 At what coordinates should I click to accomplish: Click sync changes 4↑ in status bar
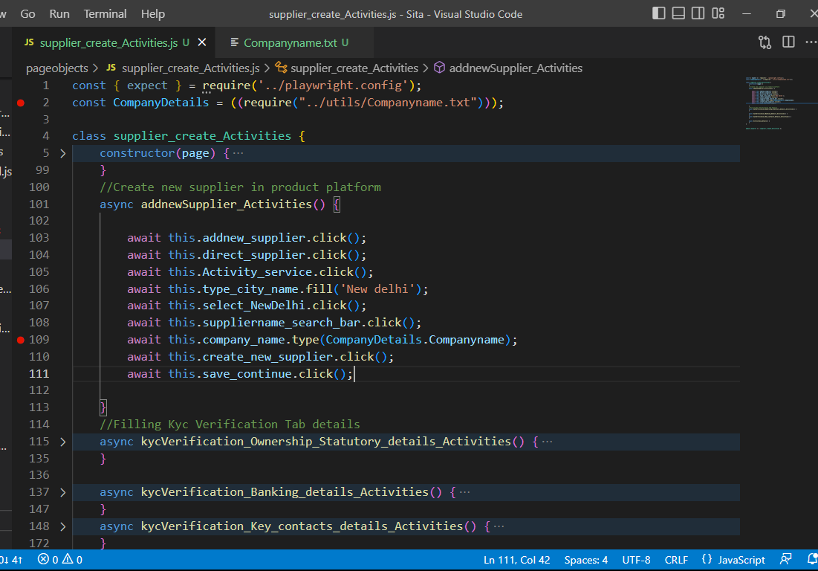(x=11, y=560)
